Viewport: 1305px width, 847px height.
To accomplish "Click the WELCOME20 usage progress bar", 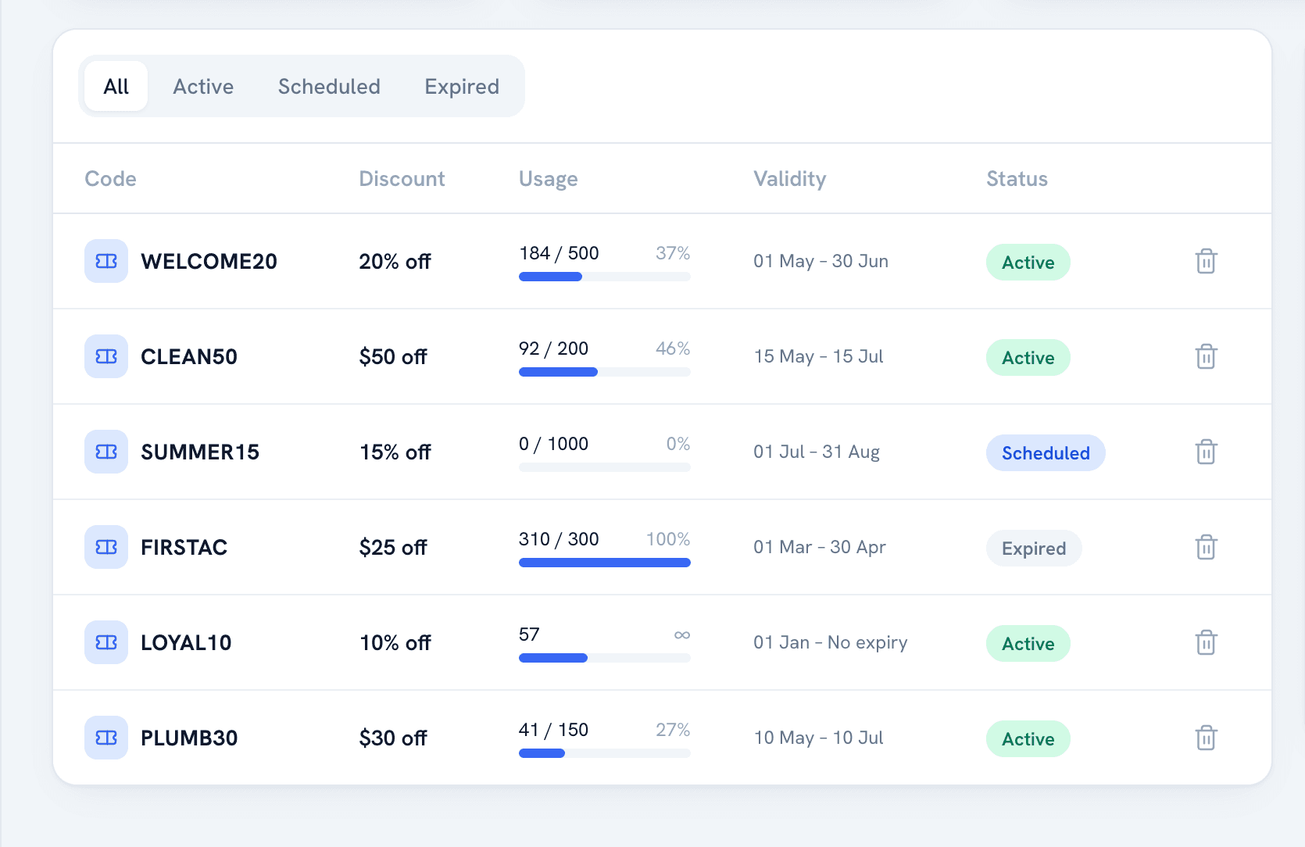I will point(605,277).
